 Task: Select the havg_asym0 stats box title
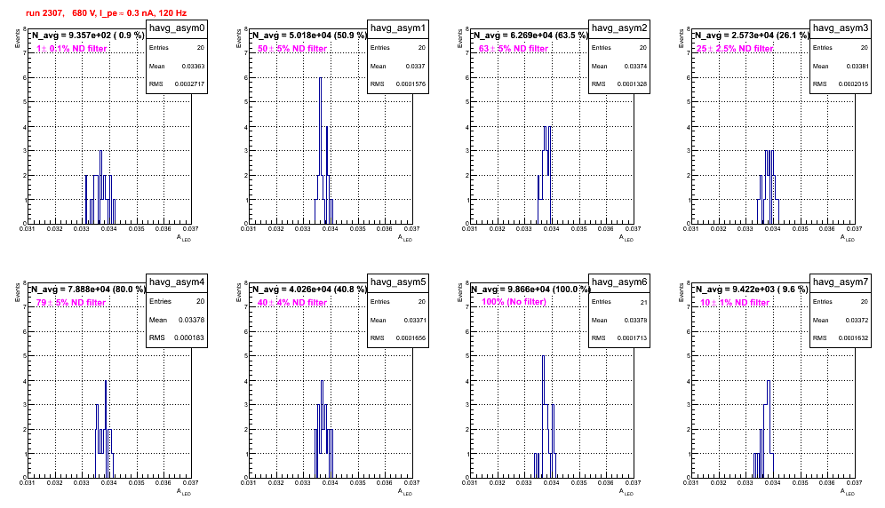[x=177, y=28]
